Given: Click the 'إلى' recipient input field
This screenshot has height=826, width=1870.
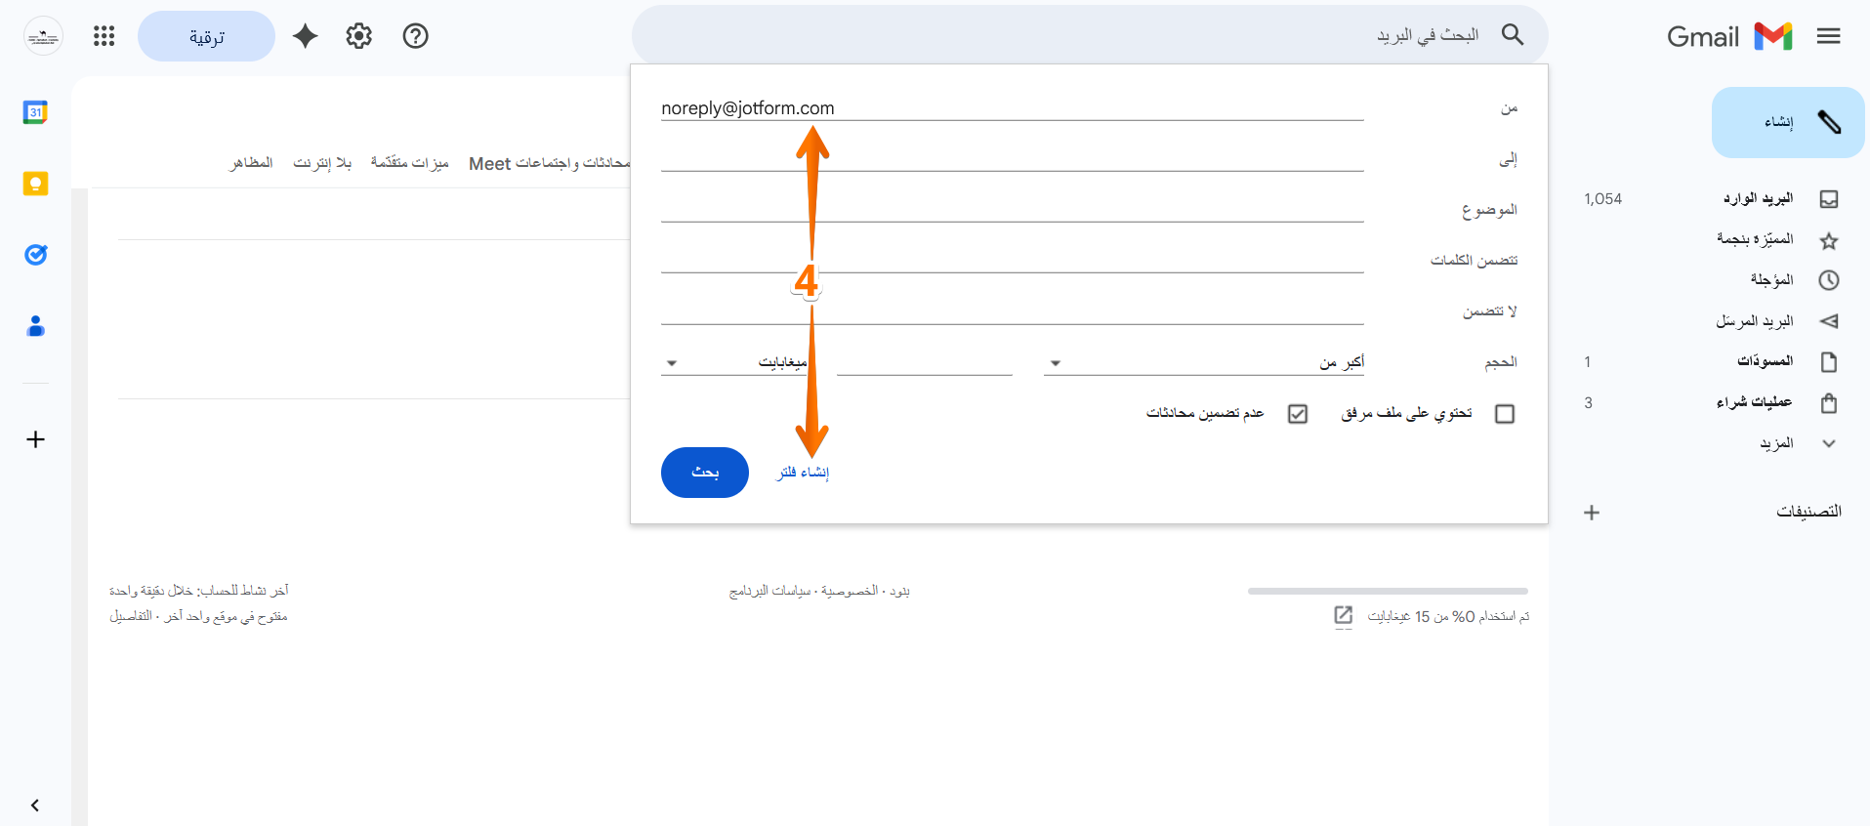Looking at the screenshot, I should click(1012, 158).
